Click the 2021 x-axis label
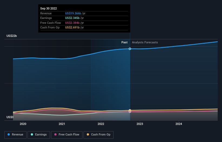222x142 pixels. [x=62, y=124]
